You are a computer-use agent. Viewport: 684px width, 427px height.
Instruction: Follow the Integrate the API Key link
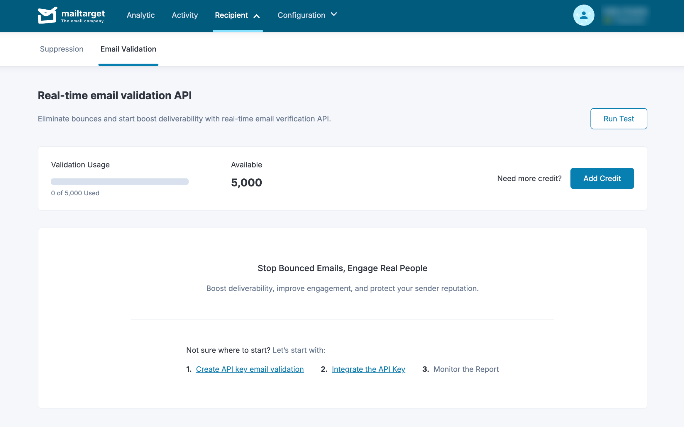click(x=368, y=369)
